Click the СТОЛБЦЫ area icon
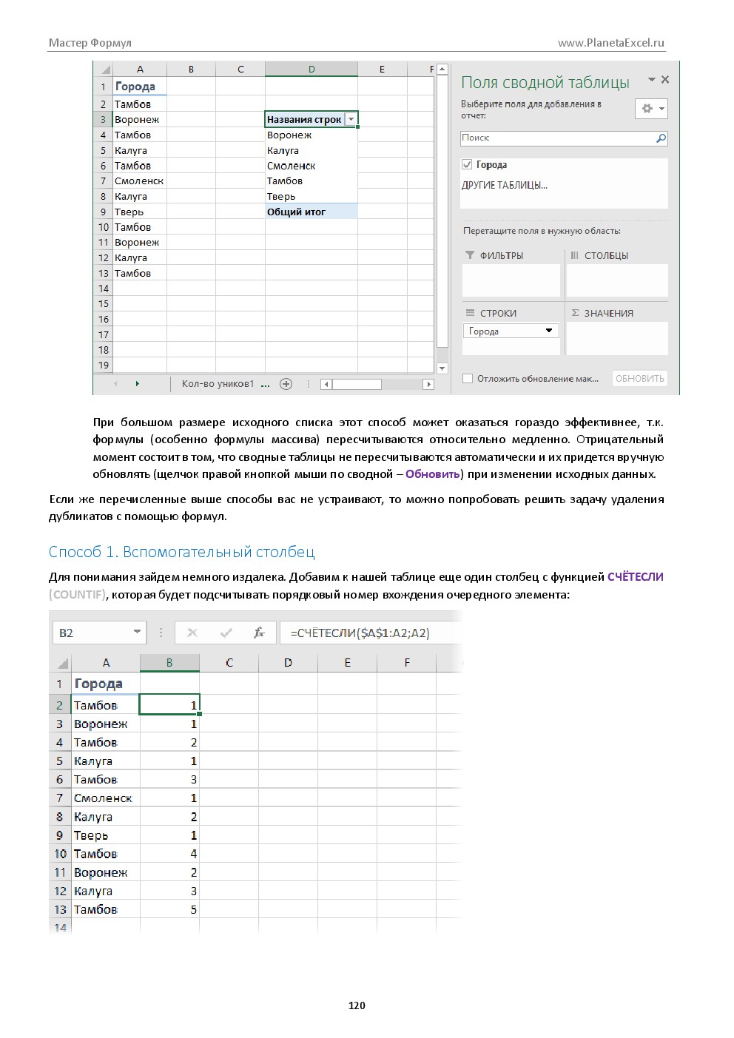This screenshot has width=734, height=1038. [x=574, y=255]
